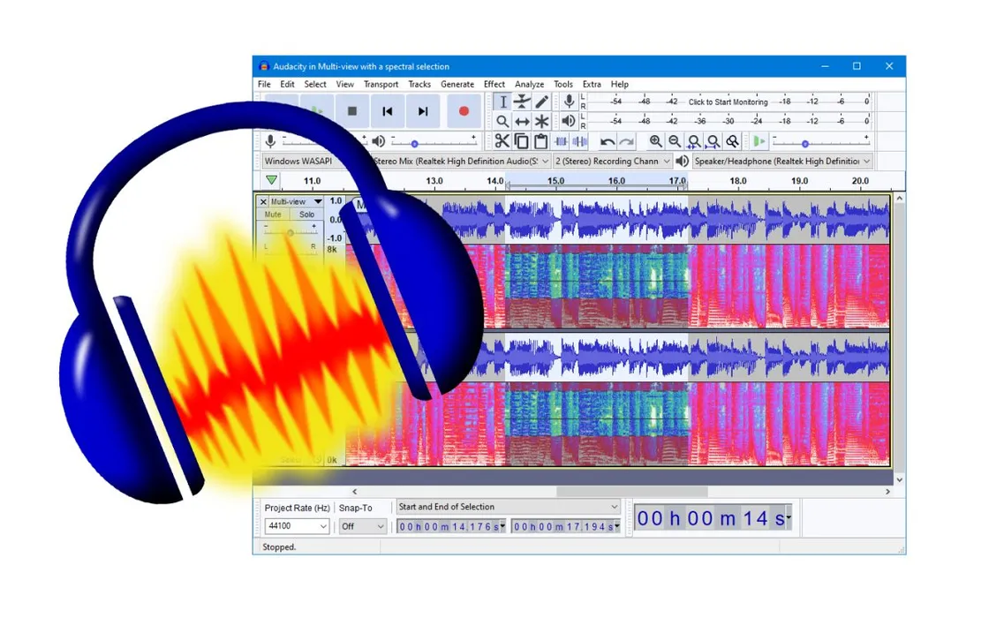This screenshot has height=618, width=989.
Task: Fit selection to window width
Action: tap(694, 142)
